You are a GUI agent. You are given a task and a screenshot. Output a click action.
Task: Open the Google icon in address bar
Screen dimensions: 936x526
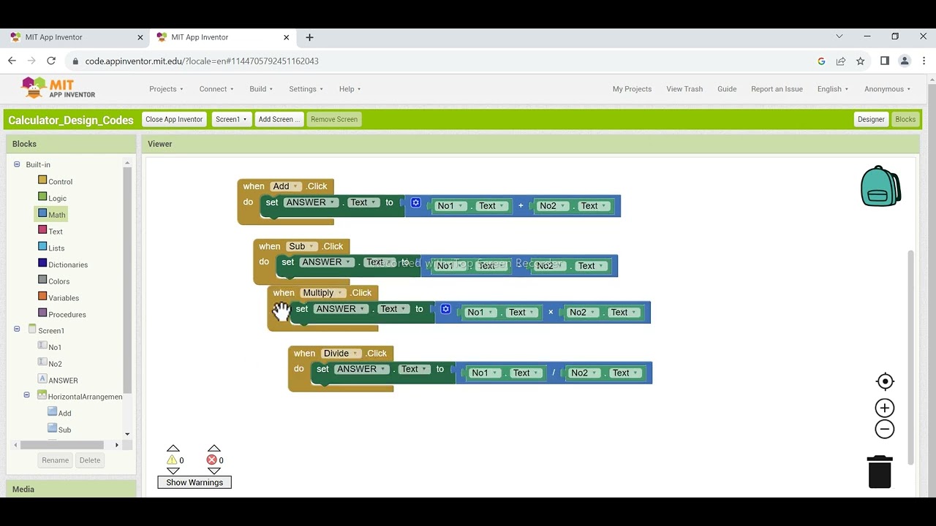tap(821, 61)
